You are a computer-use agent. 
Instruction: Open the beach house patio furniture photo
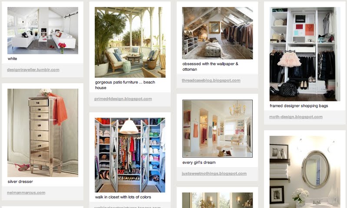[x=130, y=42]
